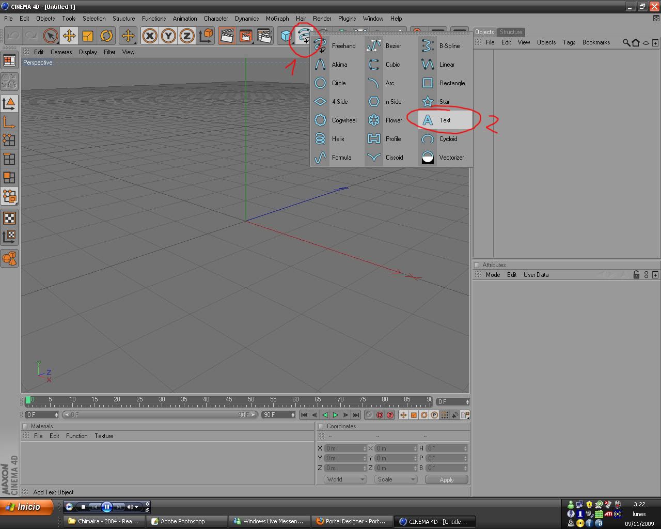This screenshot has width=661, height=529.
Task: Open the Character menu
Action: pyautogui.click(x=216, y=18)
